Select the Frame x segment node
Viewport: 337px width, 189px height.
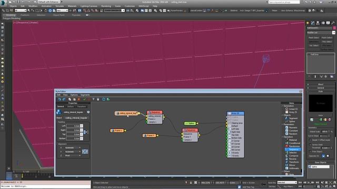117,130
